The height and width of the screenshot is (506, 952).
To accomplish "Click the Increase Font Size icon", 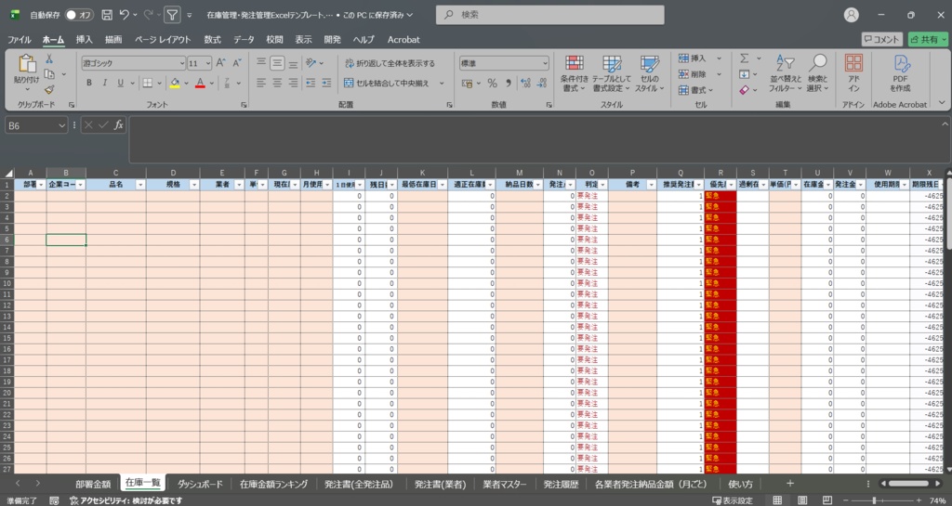I will (x=221, y=63).
